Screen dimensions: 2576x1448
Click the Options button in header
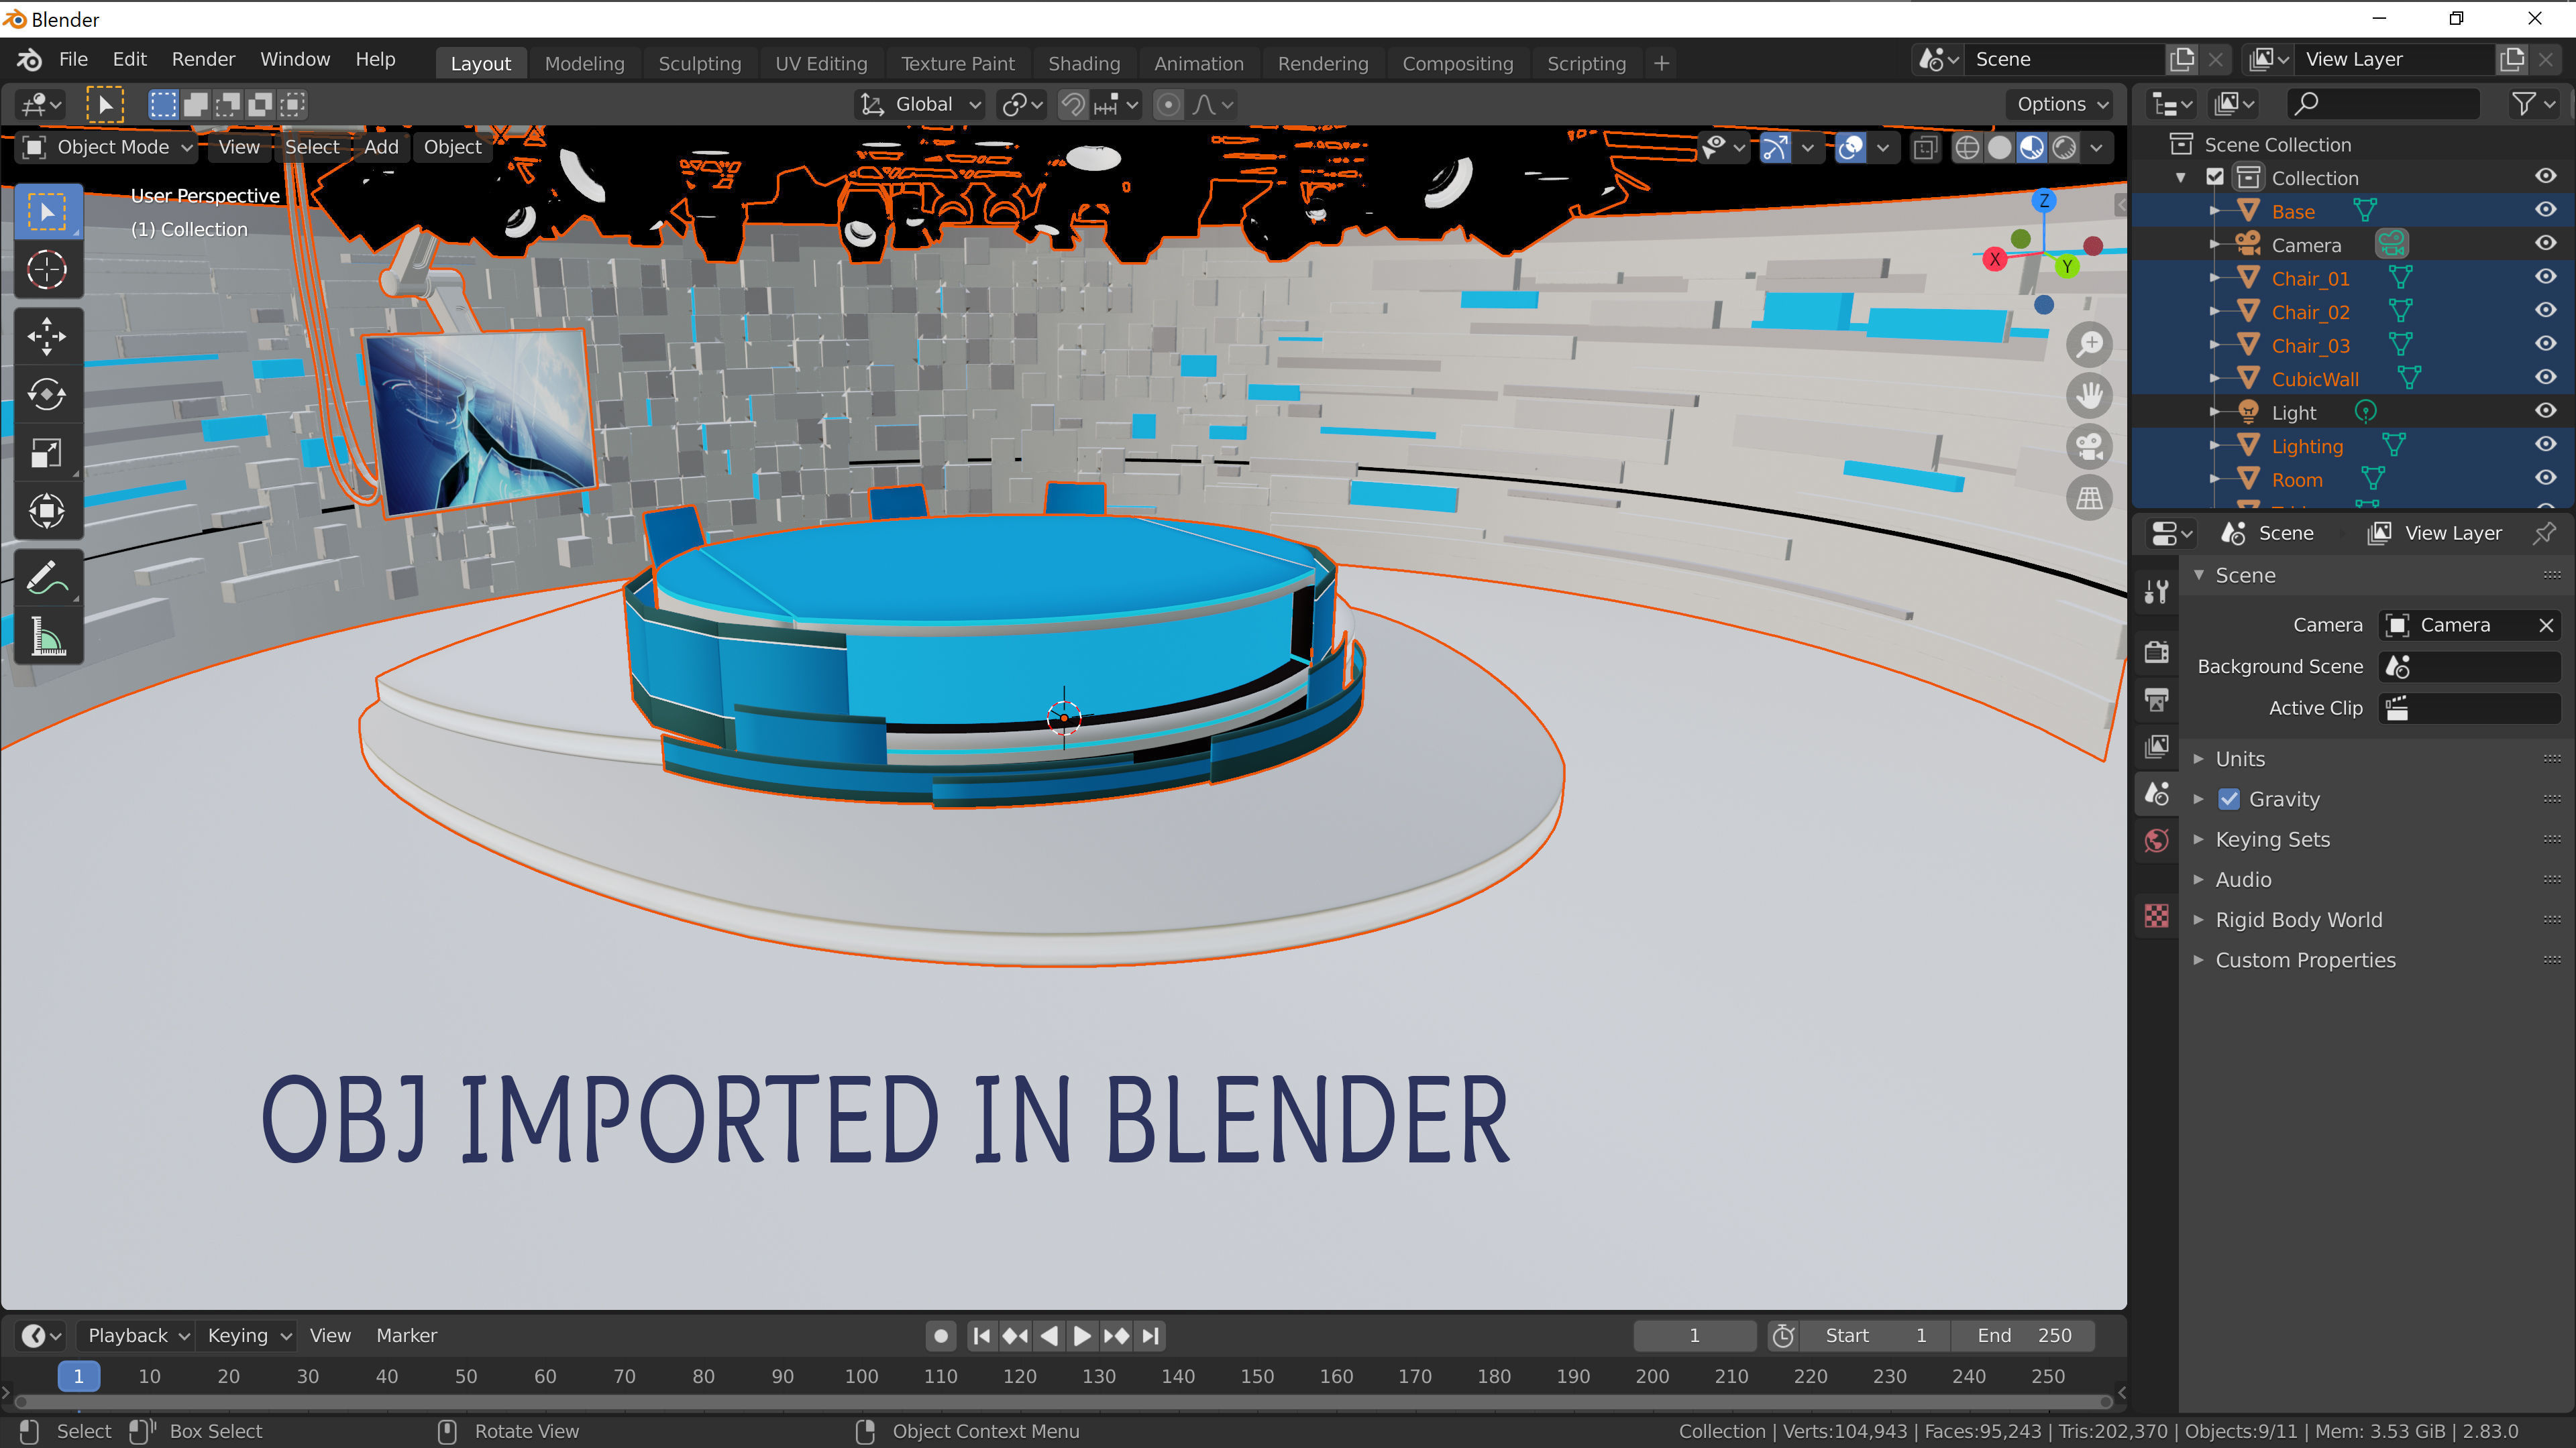coord(2061,104)
